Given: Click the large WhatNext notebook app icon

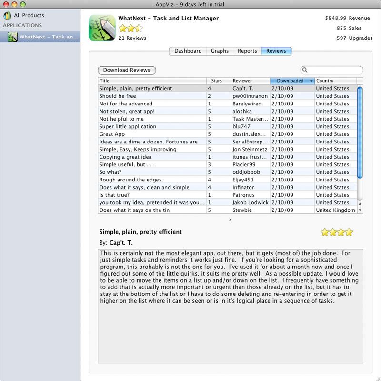Looking at the screenshot, I should point(102,28).
